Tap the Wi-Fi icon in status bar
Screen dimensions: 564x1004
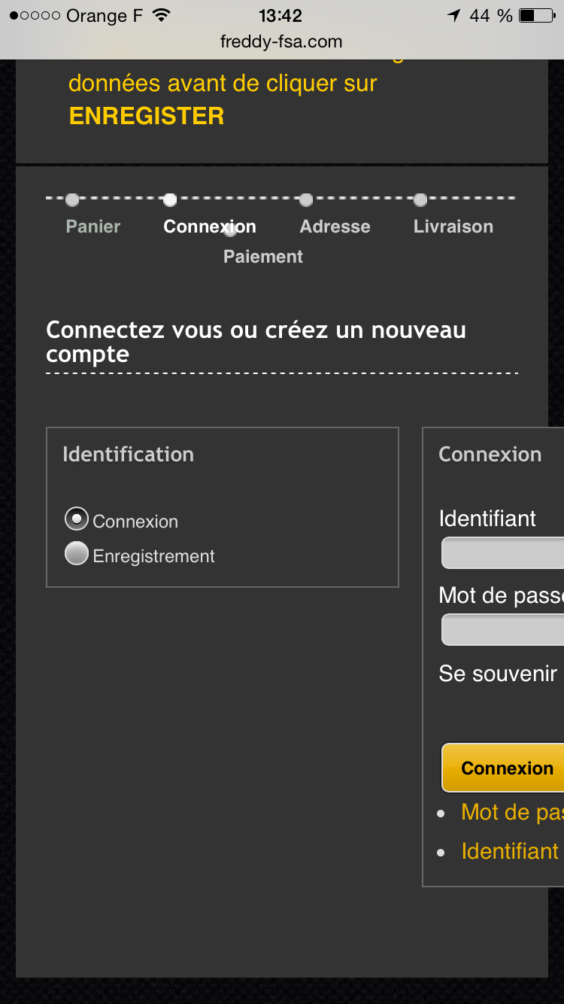161,16
